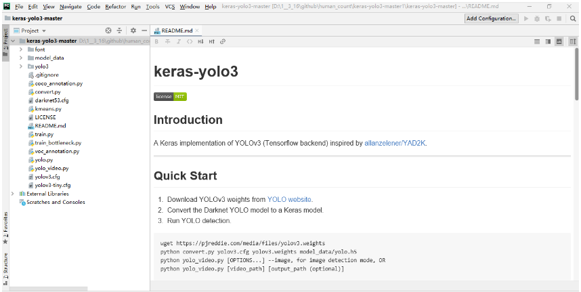Expand External Libraries node

[x=12, y=194]
